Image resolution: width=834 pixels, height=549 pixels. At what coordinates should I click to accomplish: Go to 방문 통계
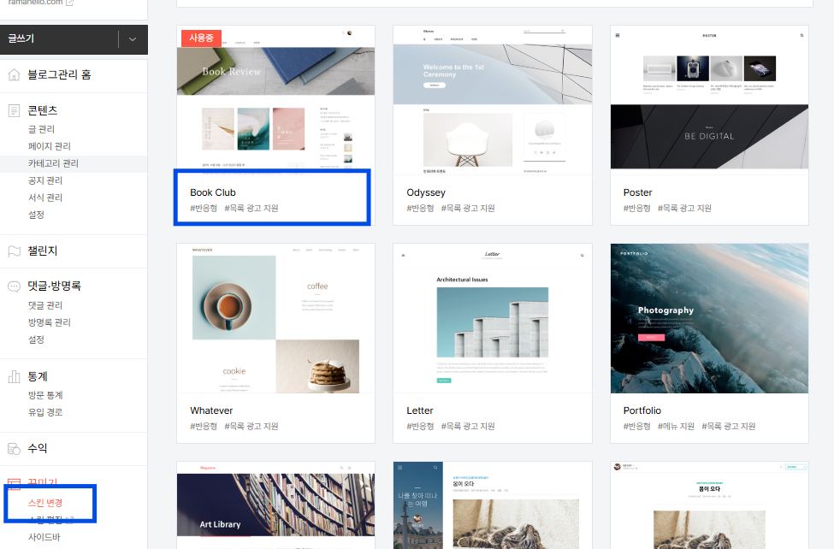(x=45, y=395)
